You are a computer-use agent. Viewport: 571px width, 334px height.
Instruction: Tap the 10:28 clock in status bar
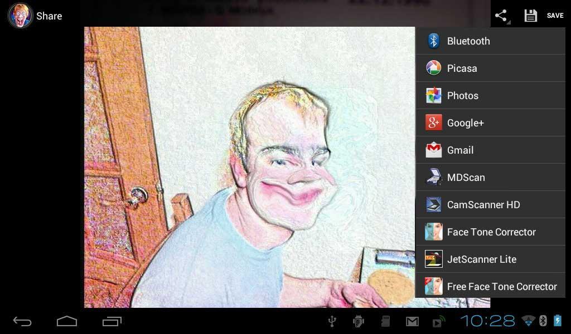[x=487, y=321]
